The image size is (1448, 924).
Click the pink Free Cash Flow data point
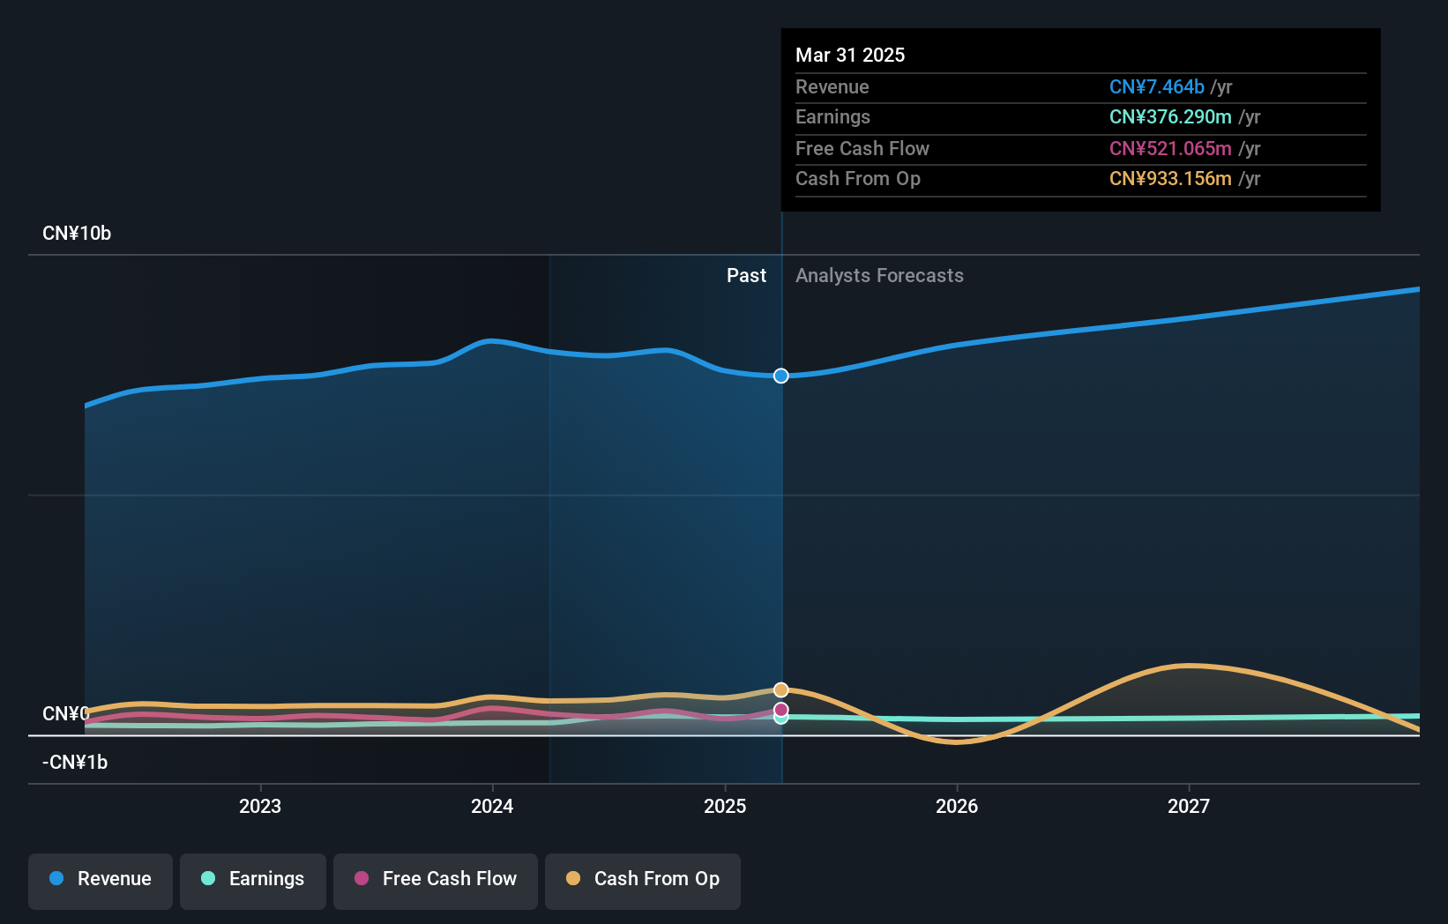coord(781,710)
